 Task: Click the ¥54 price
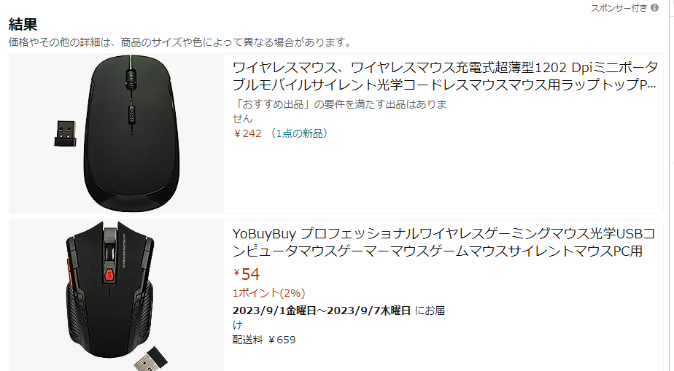pos(247,273)
